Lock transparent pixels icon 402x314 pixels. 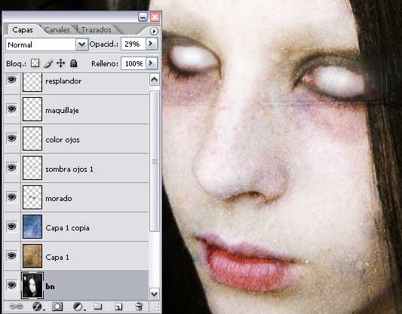pyautogui.click(x=35, y=63)
